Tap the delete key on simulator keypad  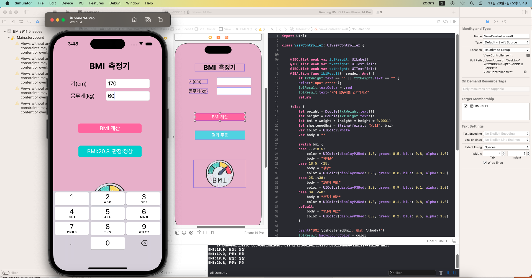click(x=144, y=243)
